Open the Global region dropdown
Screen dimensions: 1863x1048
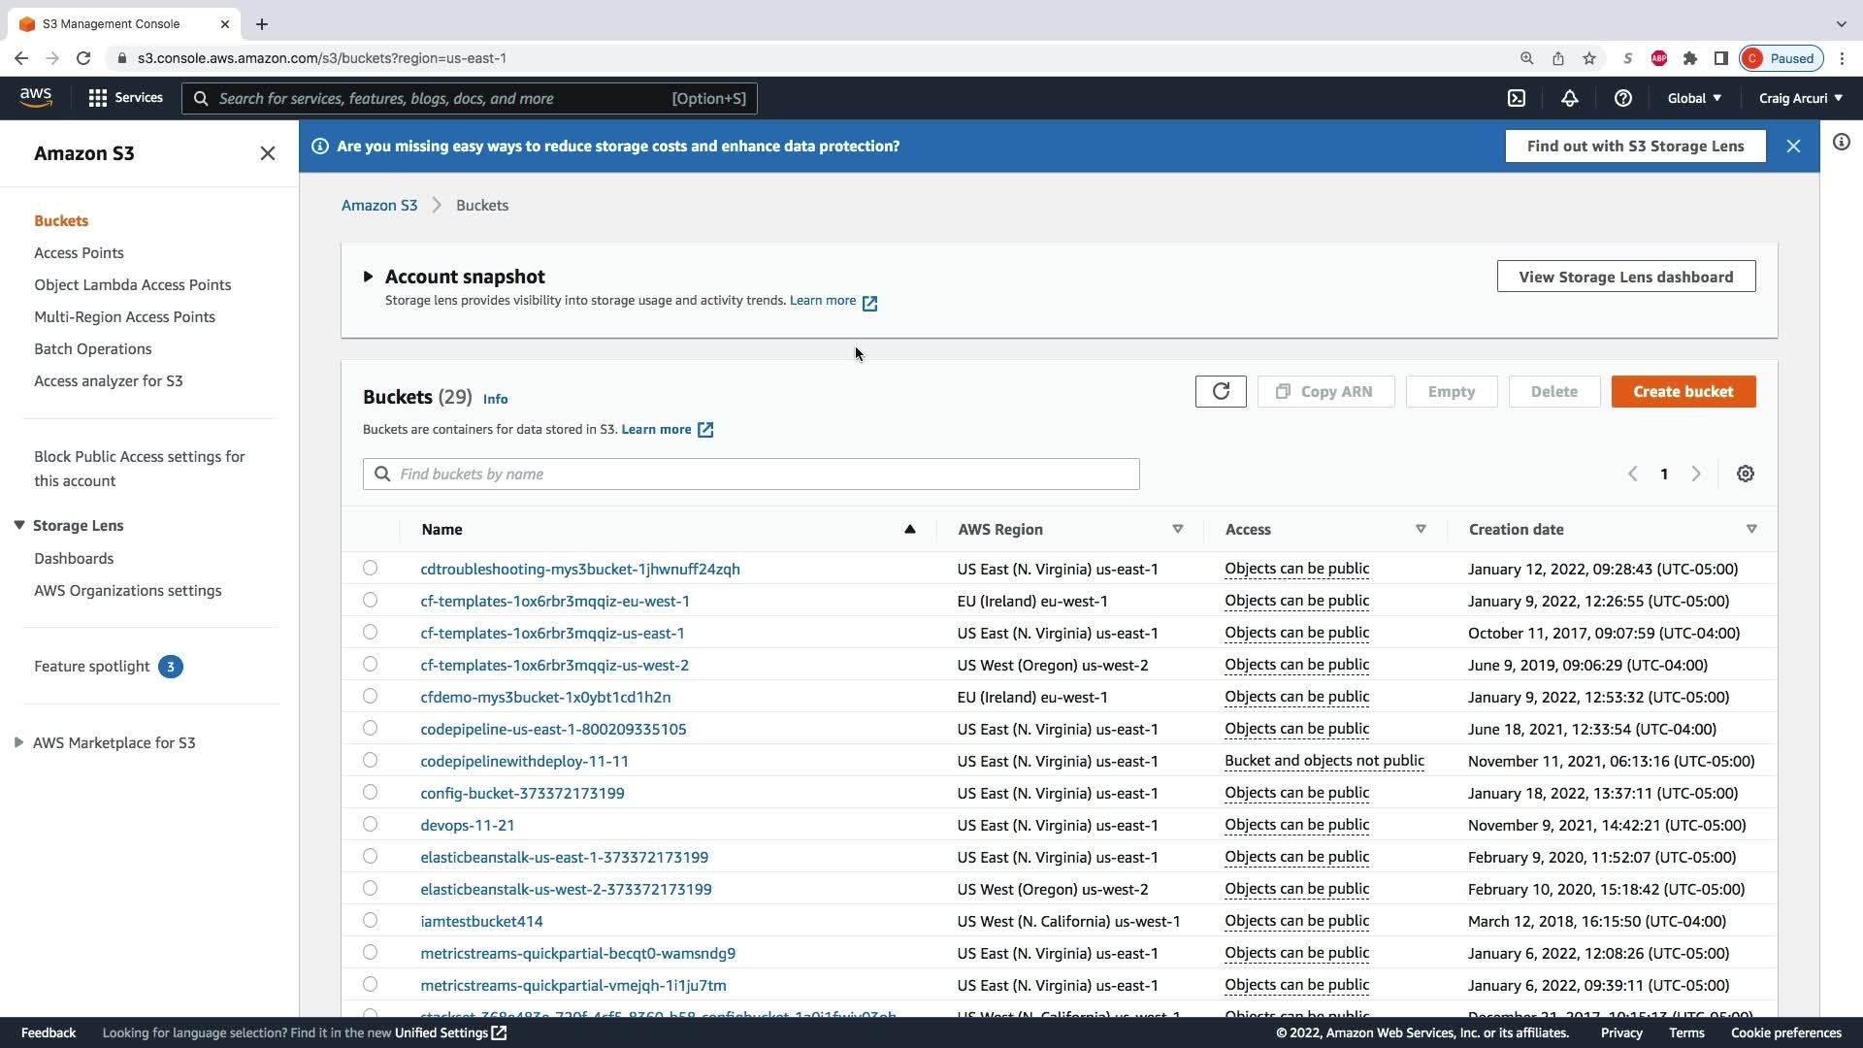coord(1694,98)
